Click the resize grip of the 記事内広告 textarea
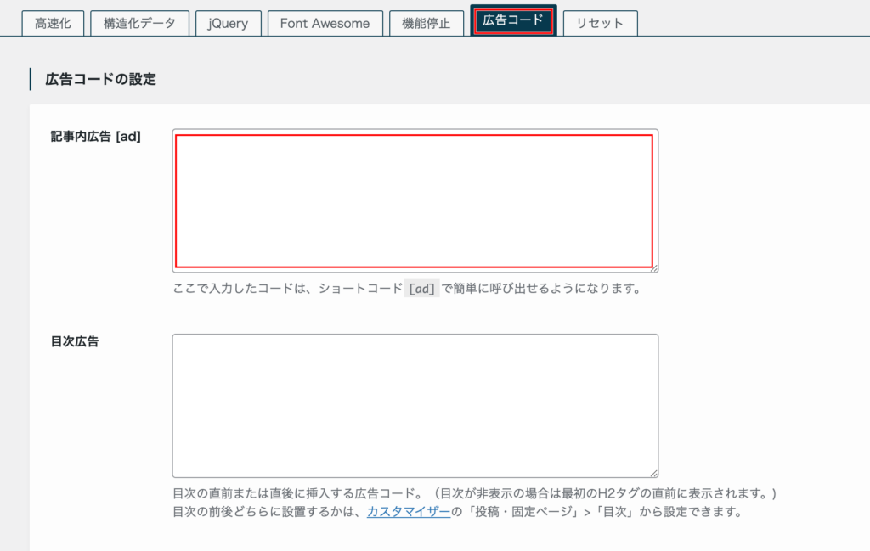 click(654, 268)
